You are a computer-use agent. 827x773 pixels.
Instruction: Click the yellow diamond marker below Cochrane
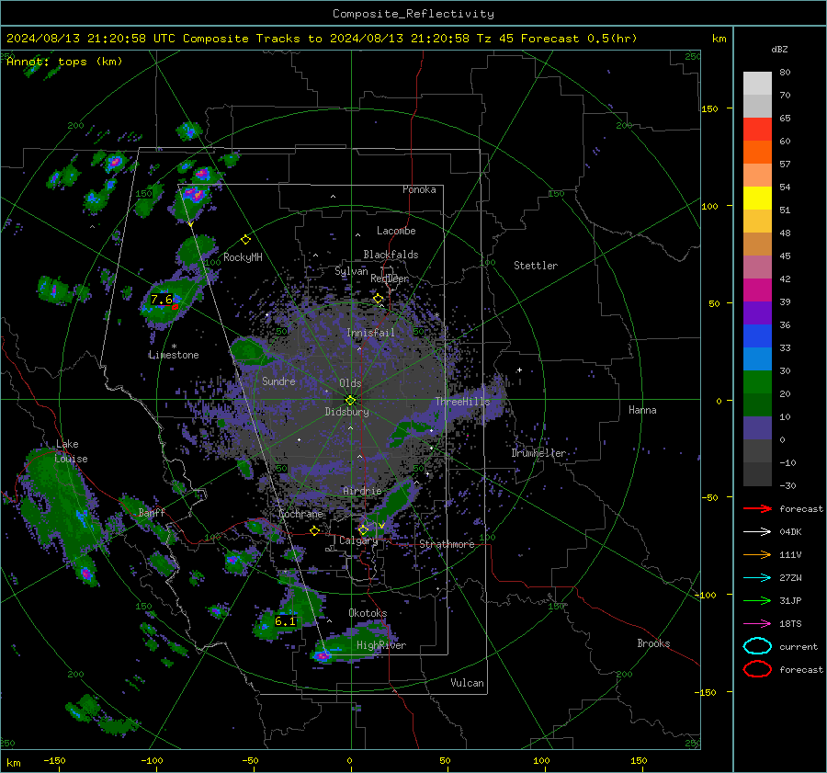(315, 530)
